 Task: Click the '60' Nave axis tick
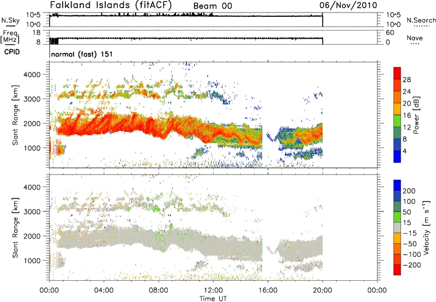pyautogui.click(x=390, y=33)
